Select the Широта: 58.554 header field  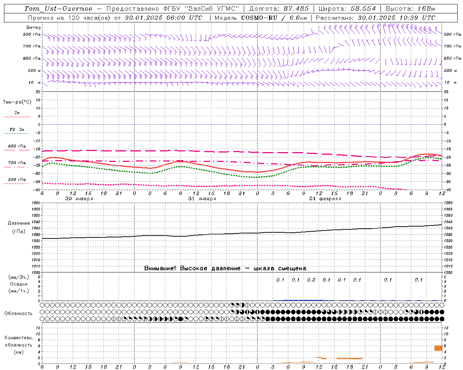pos(347,9)
